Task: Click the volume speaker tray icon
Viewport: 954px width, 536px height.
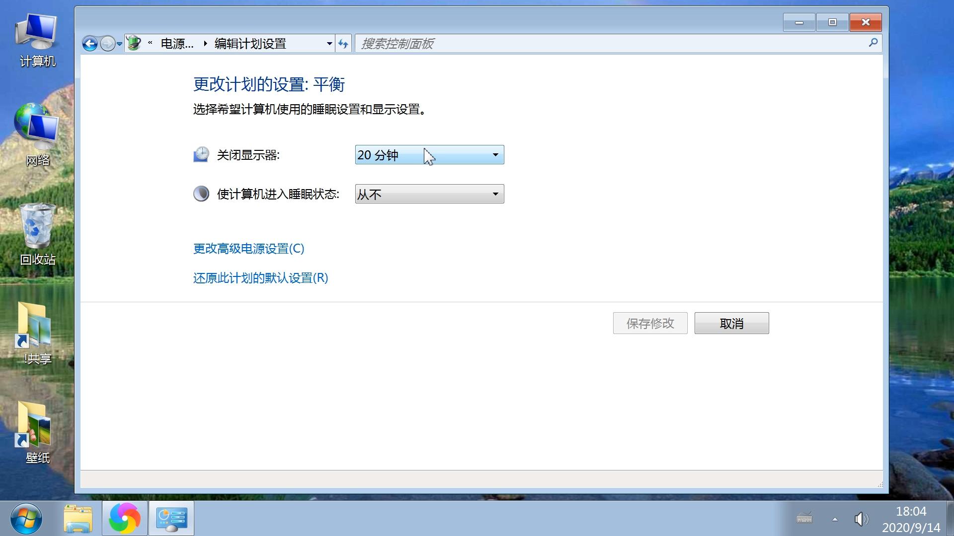Action: coord(861,519)
